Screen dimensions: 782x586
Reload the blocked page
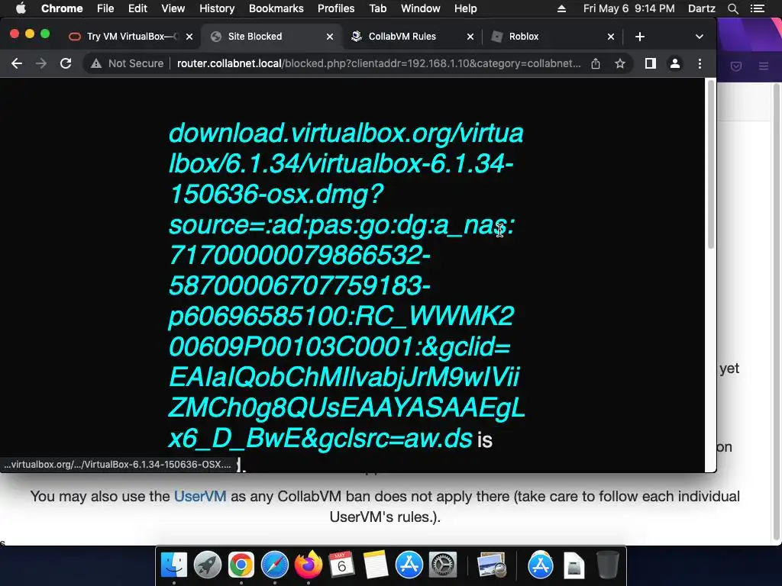click(66, 63)
